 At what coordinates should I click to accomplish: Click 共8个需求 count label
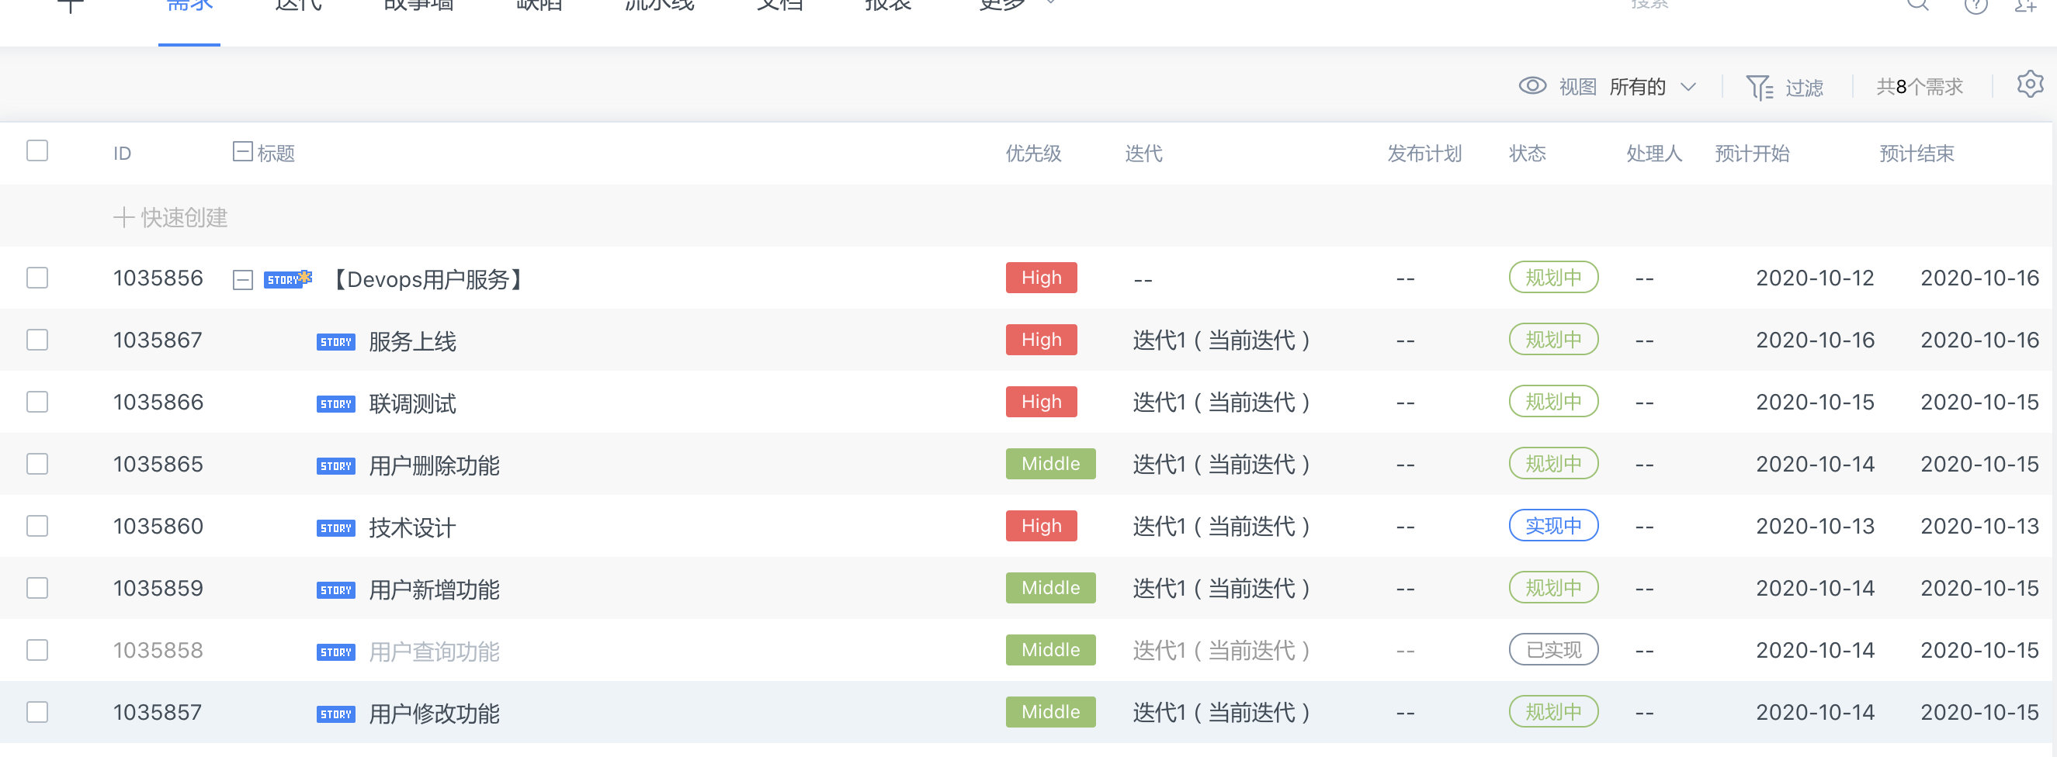(x=1920, y=87)
